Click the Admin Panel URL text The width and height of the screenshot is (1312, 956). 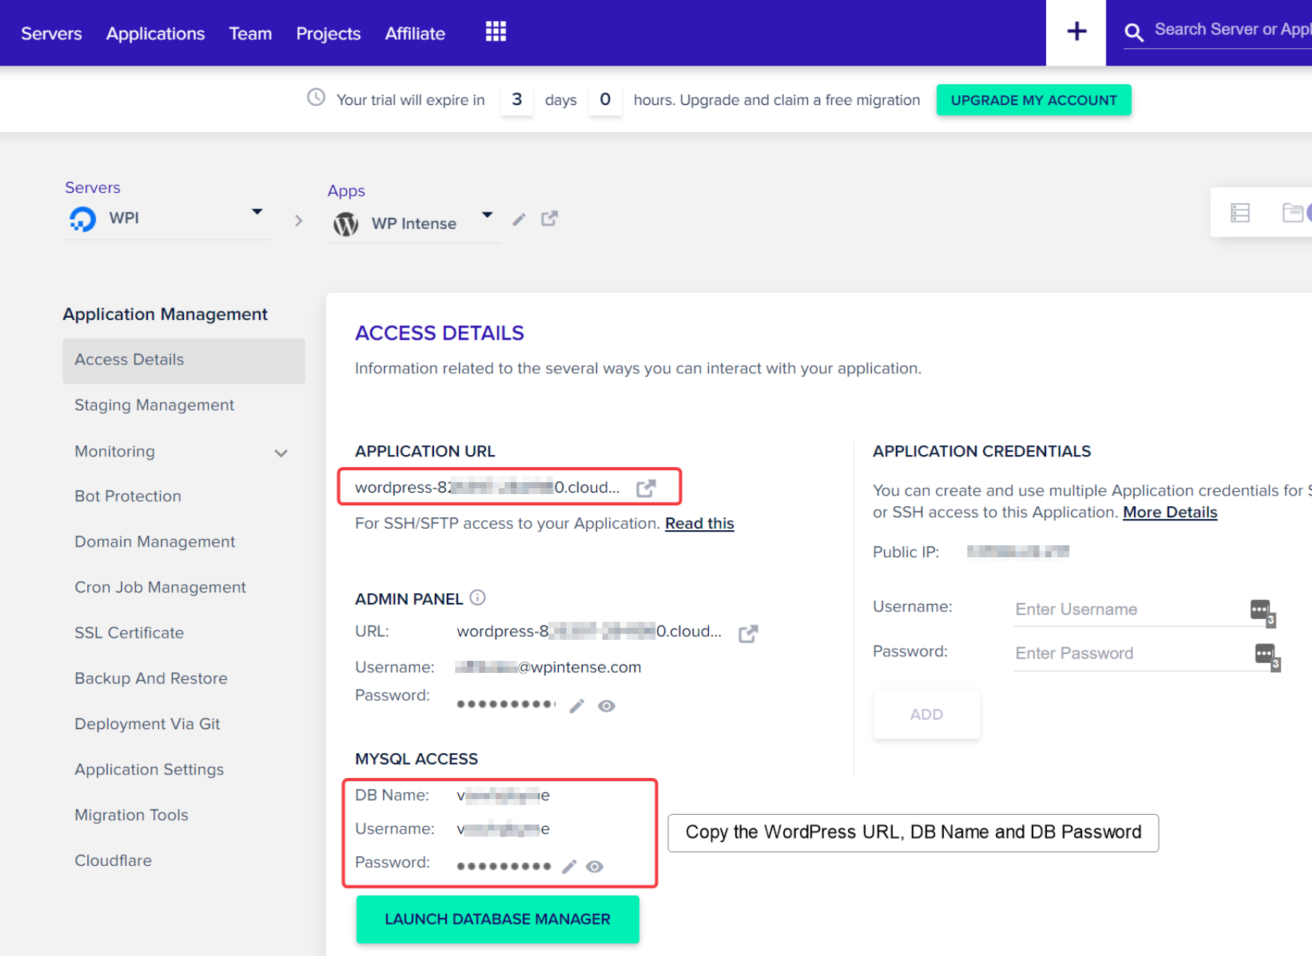click(589, 632)
